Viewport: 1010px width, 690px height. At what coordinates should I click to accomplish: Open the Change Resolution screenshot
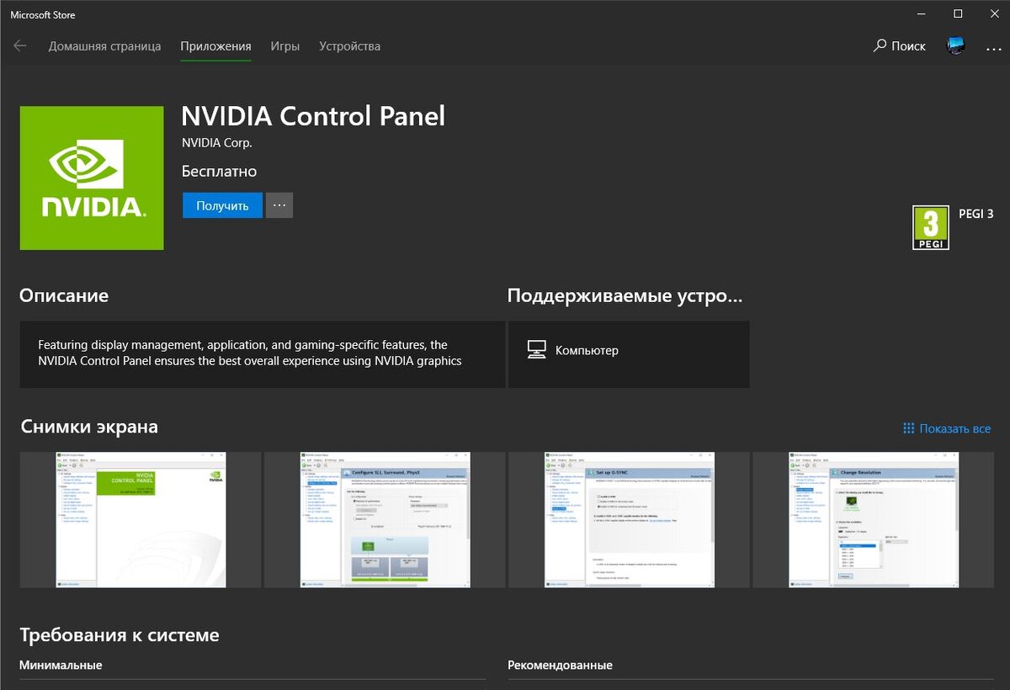pos(873,519)
